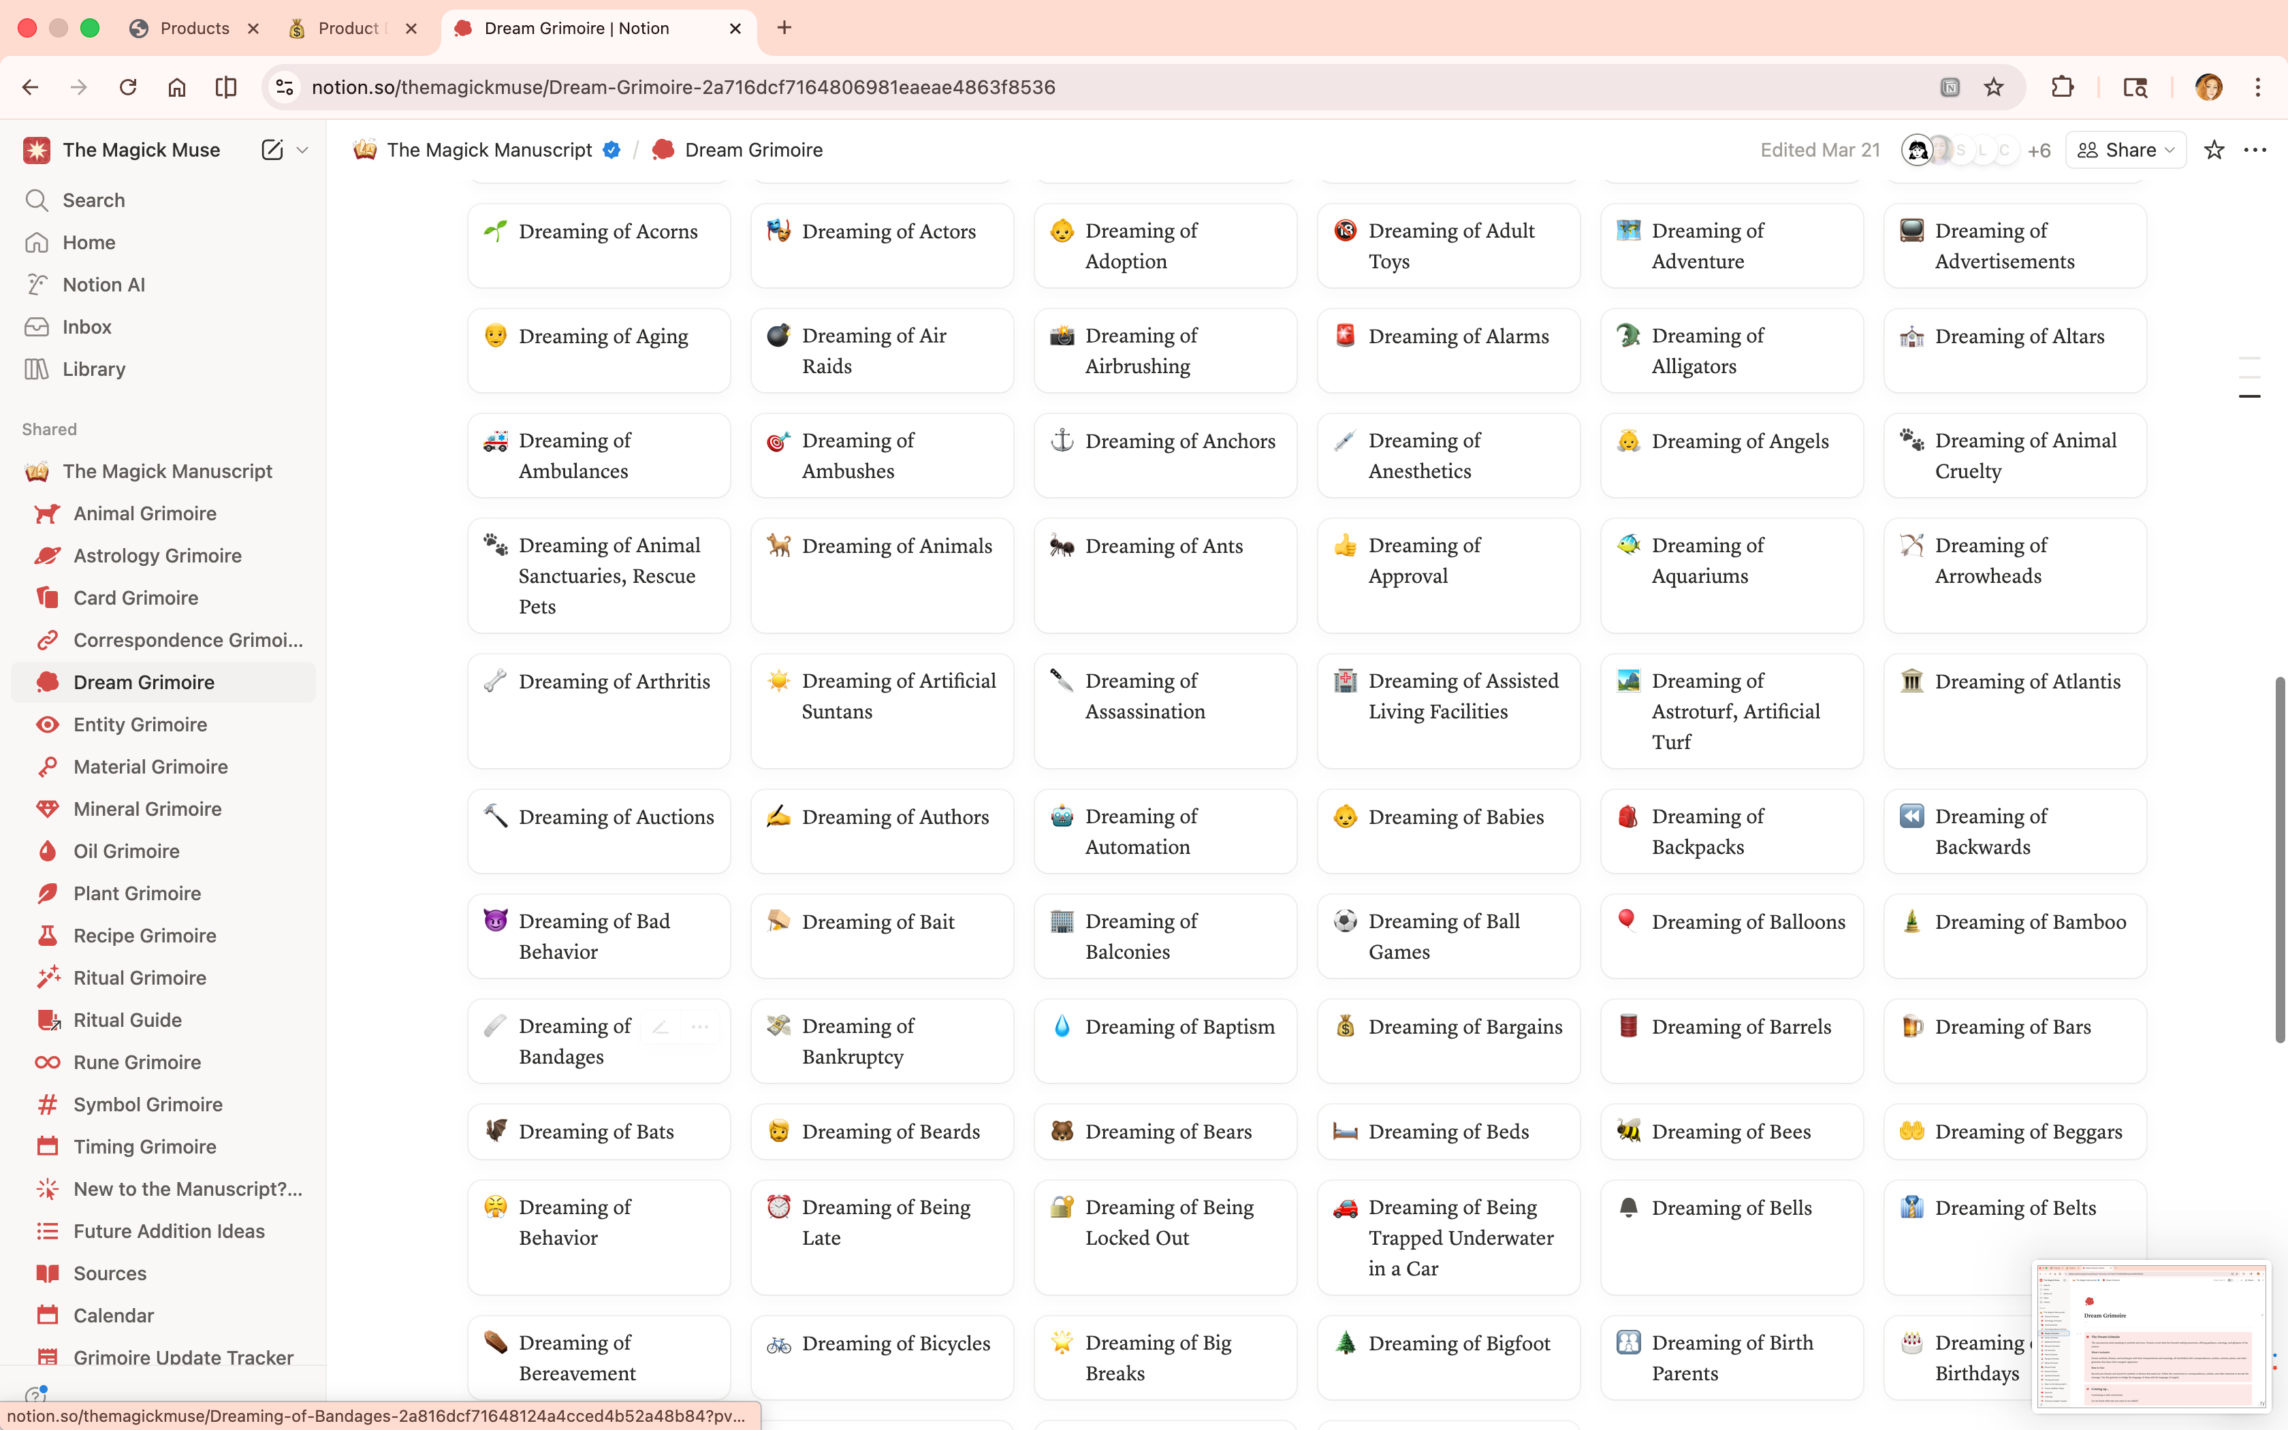Open Dreaming of Atlantis page
The image size is (2288, 1430).
pyautogui.click(x=2015, y=711)
